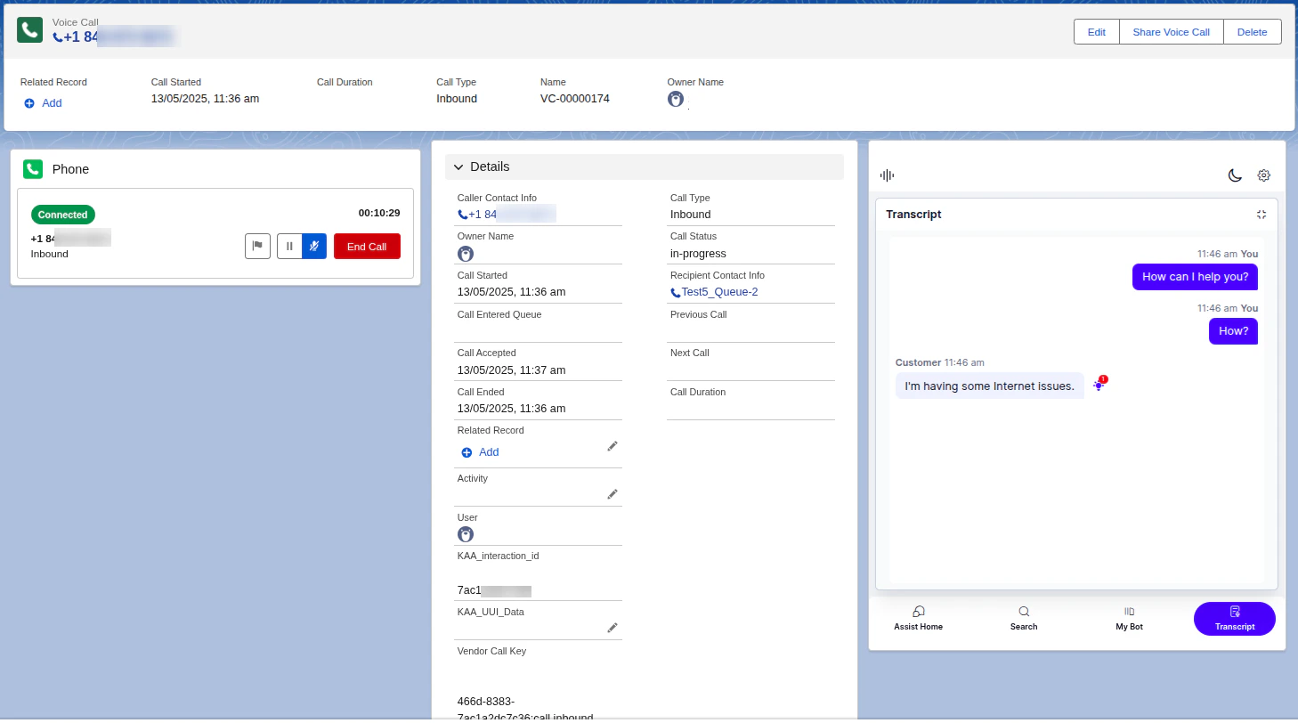The image size is (1298, 723).
Task: Edit Related Record via the pencil icon
Action: click(x=612, y=445)
